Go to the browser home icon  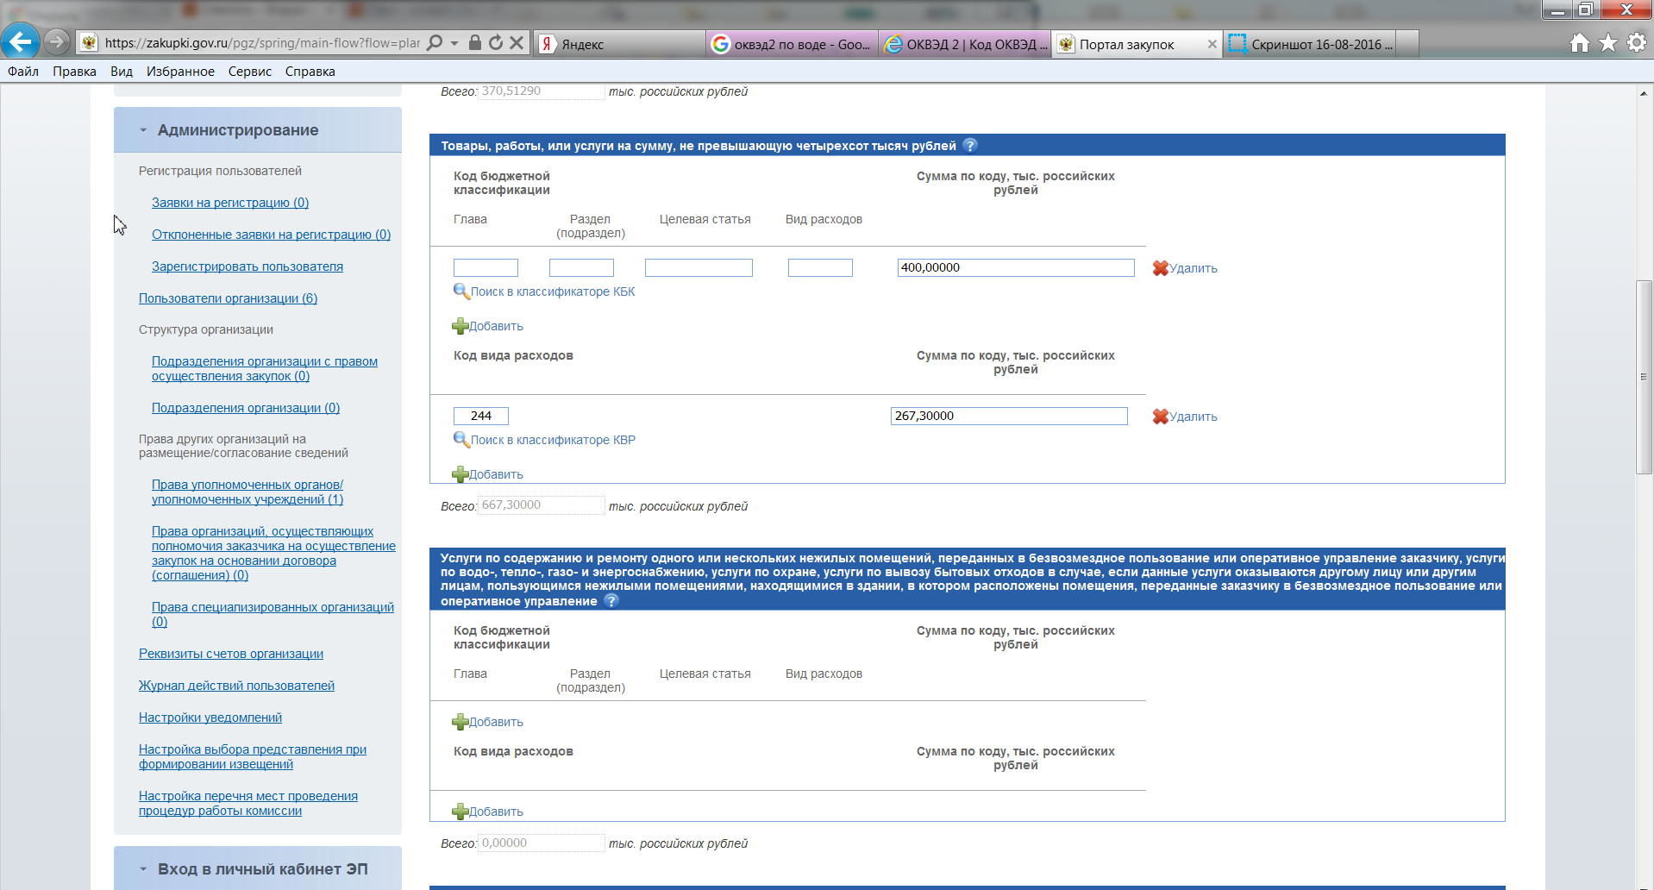point(1579,42)
